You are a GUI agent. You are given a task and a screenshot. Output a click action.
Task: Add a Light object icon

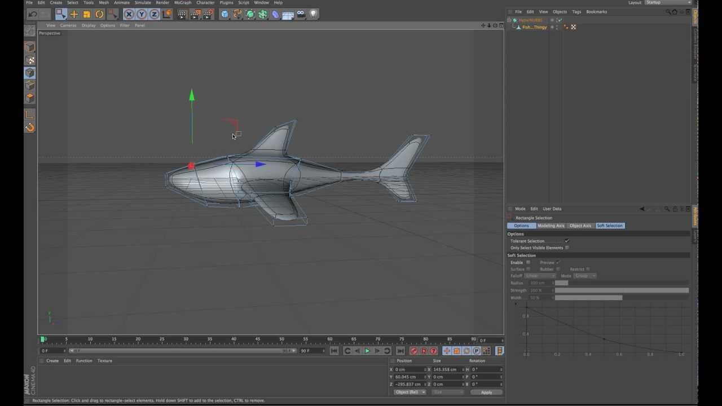click(x=314, y=14)
